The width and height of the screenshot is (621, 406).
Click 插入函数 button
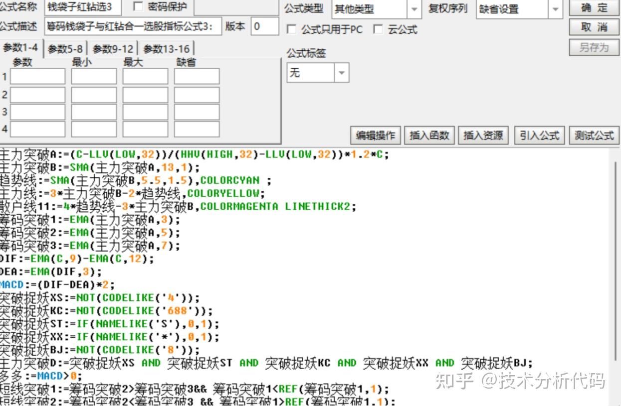tap(429, 135)
